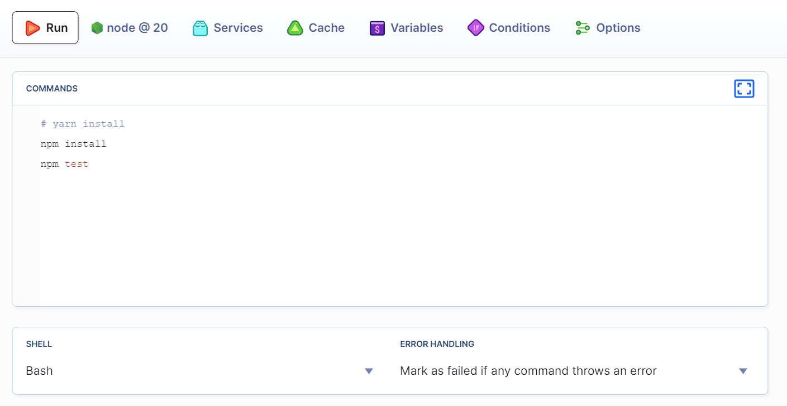This screenshot has height=406, width=787.
Task: Click the red Run play icon
Action: [x=33, y=28]
